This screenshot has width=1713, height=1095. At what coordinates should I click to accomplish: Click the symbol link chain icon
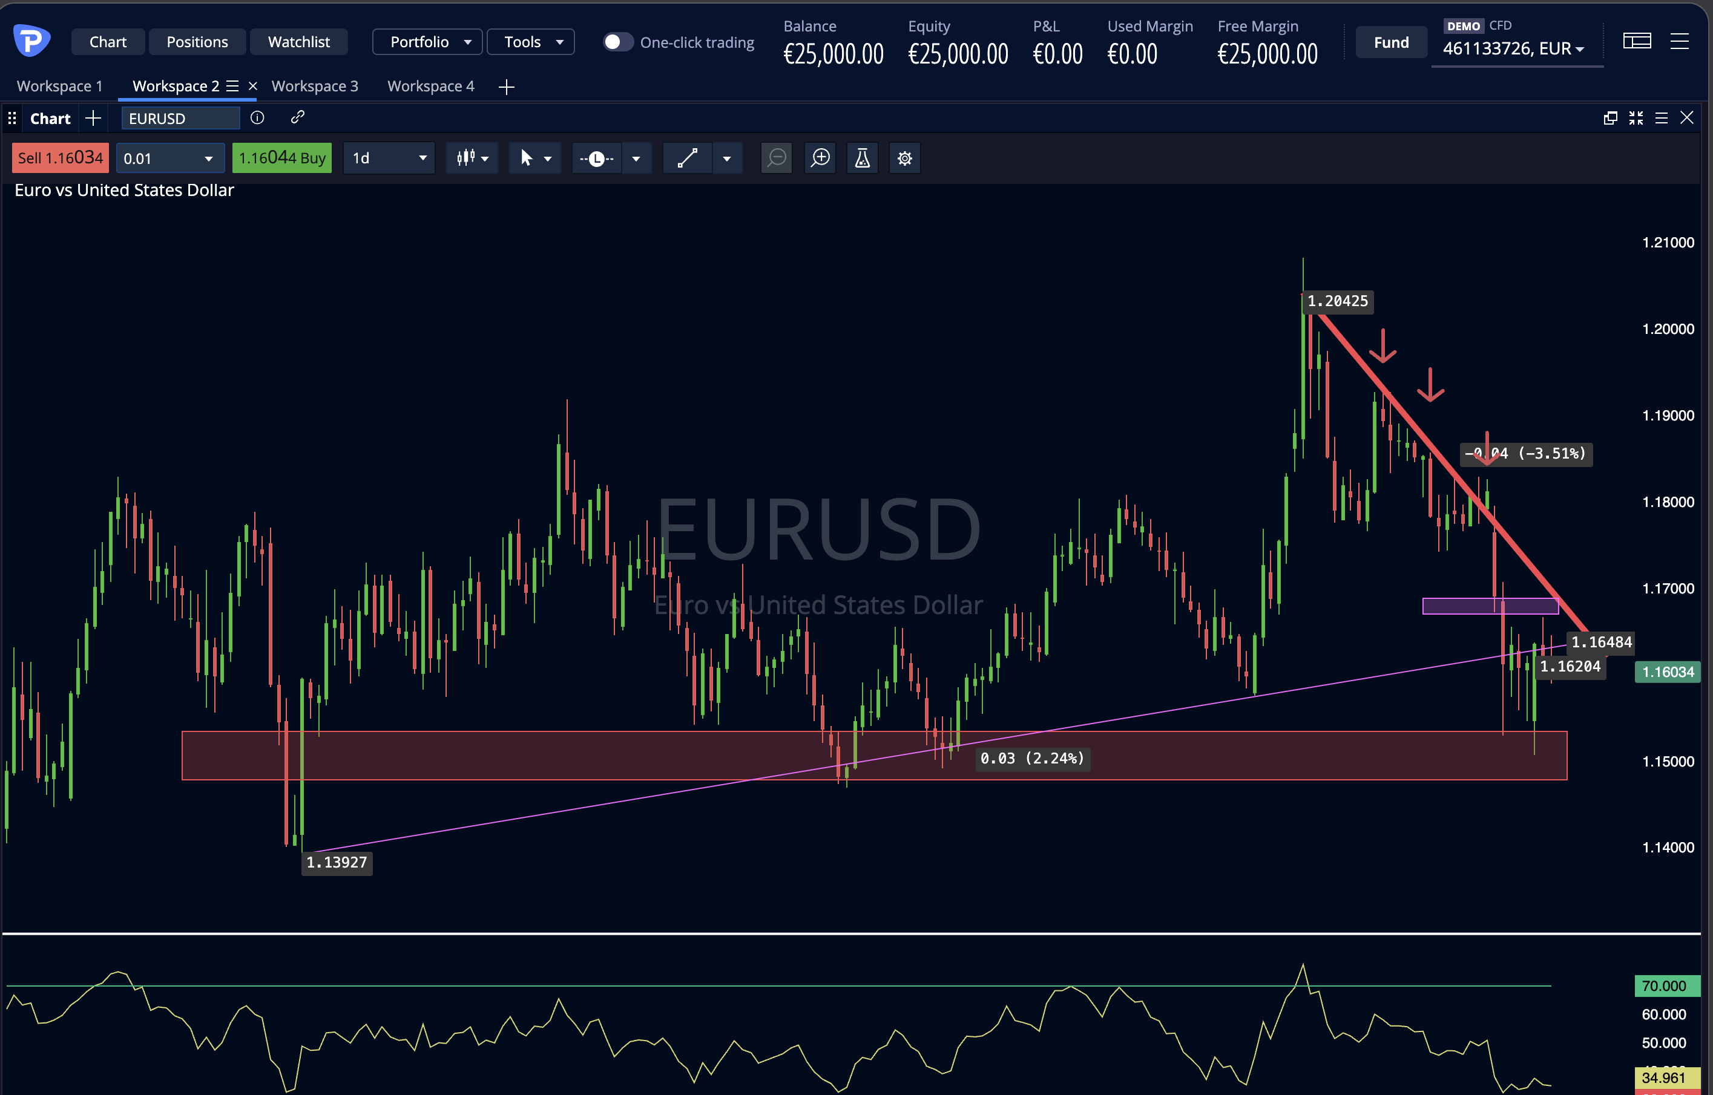pyautogui.click(x=297, y=117)
